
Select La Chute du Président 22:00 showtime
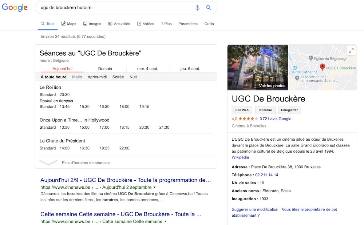point(124,148)
